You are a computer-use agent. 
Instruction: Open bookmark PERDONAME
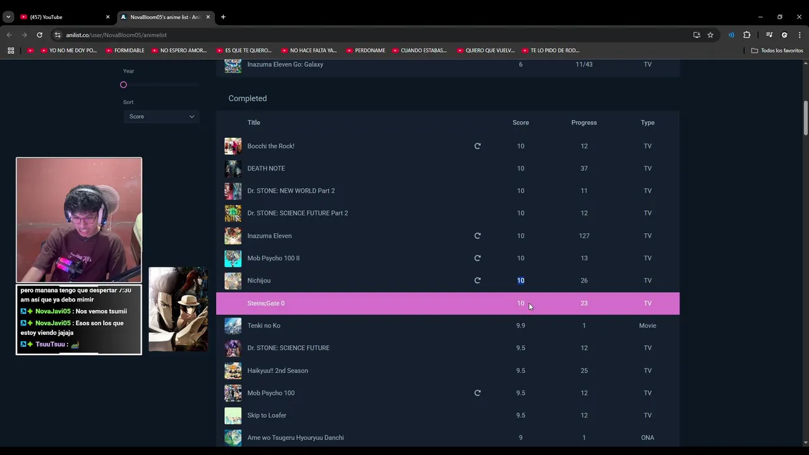click(x=365, y=51)
